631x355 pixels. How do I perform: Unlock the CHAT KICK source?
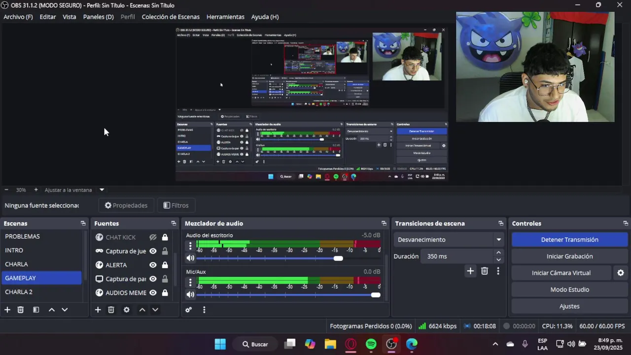165,237
